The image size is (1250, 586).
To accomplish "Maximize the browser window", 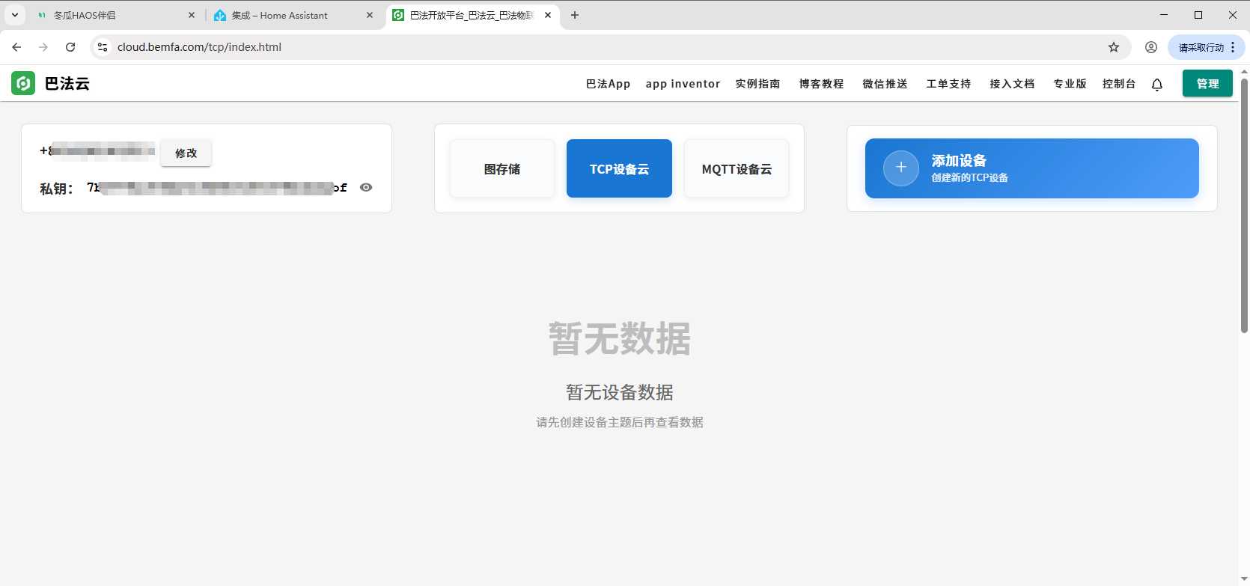I will pyautogui.click(x=1198, y=15).
